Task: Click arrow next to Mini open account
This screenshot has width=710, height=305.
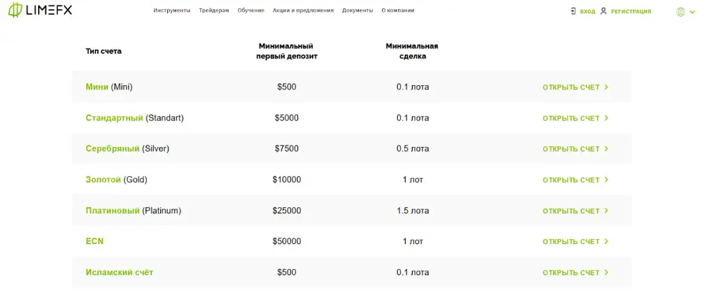Action: 606,87
